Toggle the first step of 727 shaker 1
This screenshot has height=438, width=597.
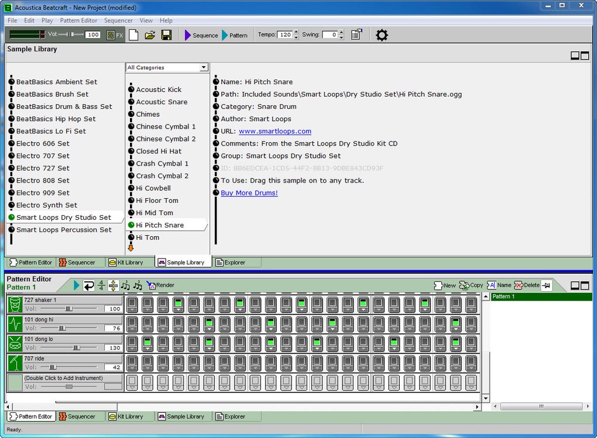coord(132,304)
